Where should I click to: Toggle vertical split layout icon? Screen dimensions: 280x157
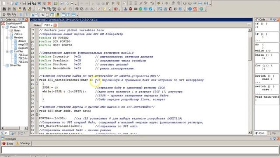tap(68, 14)
